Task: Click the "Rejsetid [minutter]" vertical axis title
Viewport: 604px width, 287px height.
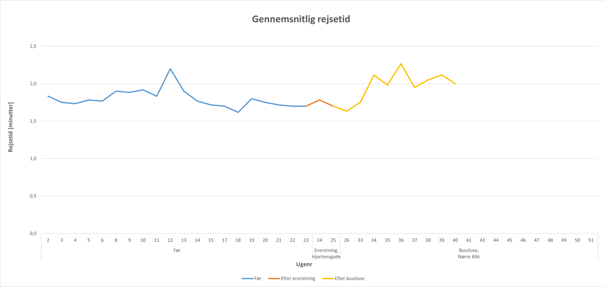Action: tap(11, 127)
